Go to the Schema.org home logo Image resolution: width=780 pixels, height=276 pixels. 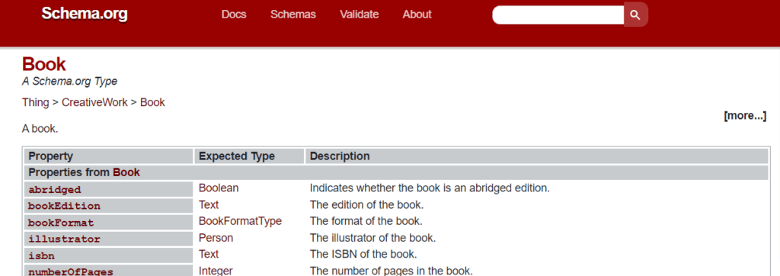click(x=85, y=14)
